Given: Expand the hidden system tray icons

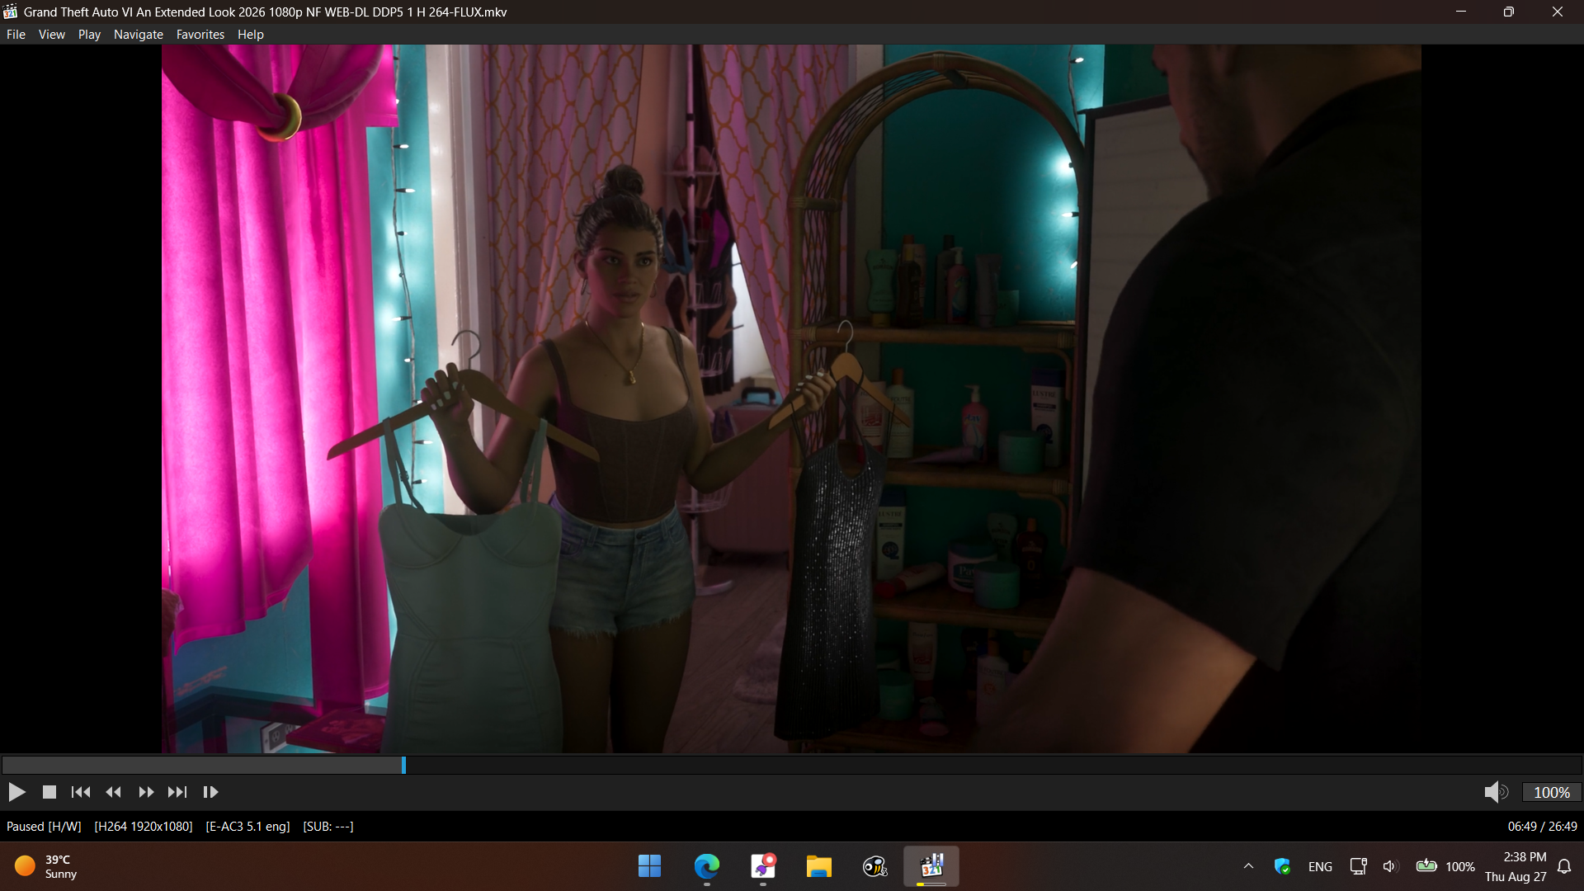Looking at the screenshot, I should (x=1248, y=866).
